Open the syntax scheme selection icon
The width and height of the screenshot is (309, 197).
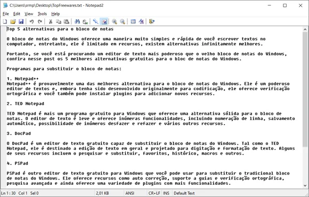(x=133, y=21)
